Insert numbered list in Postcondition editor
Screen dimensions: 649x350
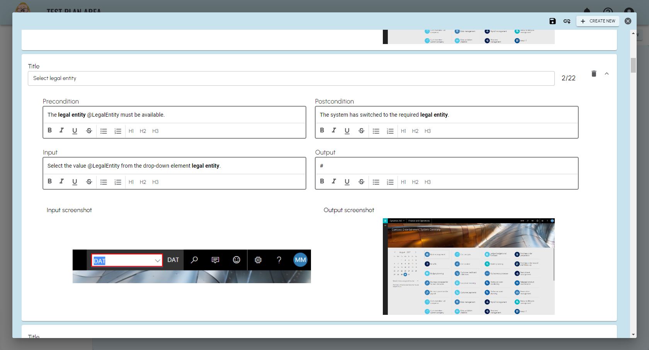tap(390, 131)
